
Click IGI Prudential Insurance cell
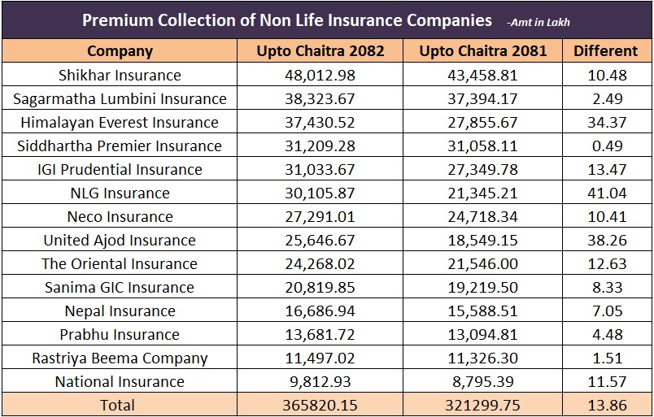click(x=120, y=169)
